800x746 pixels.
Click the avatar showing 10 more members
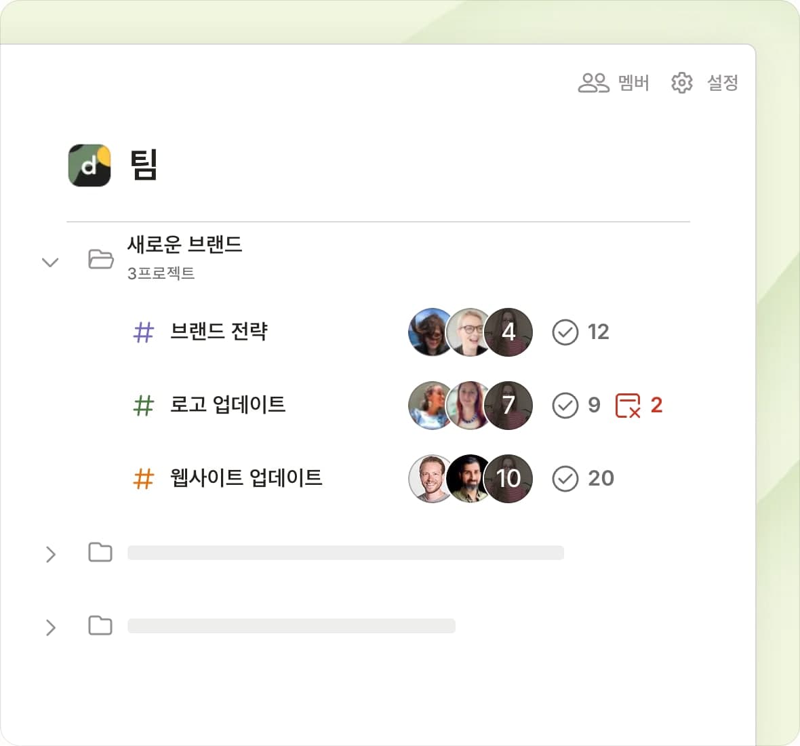point(508,479)
